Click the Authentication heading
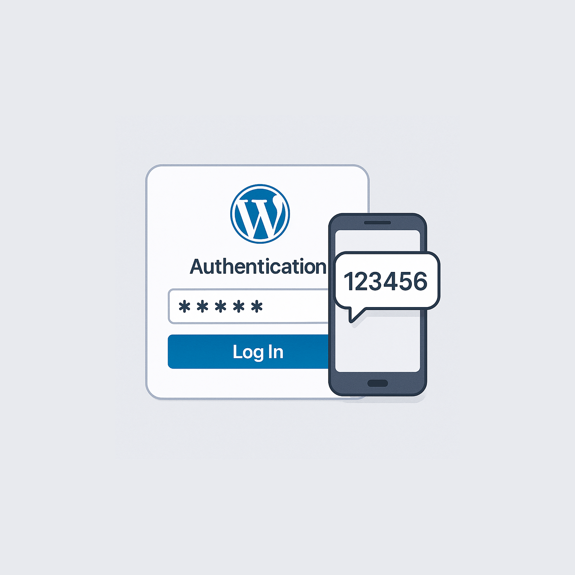Viewport: 575px width, 575px height. pos(258,267)
